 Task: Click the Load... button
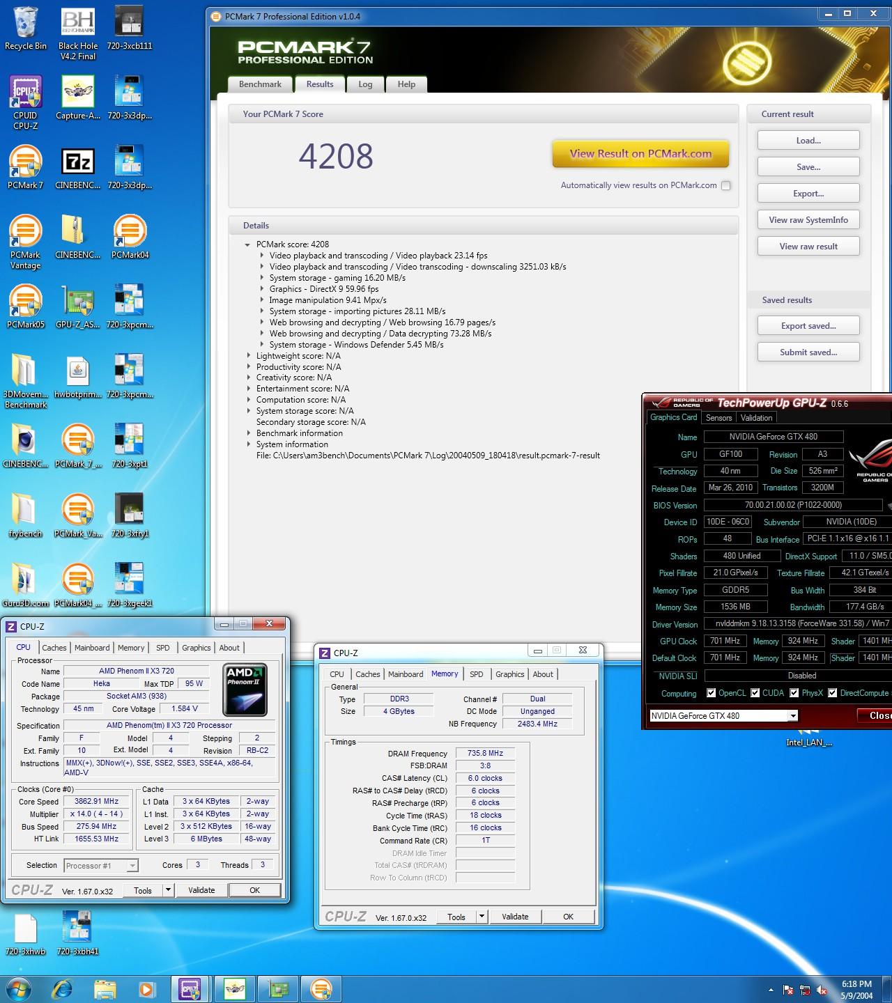tap(808, 141)
